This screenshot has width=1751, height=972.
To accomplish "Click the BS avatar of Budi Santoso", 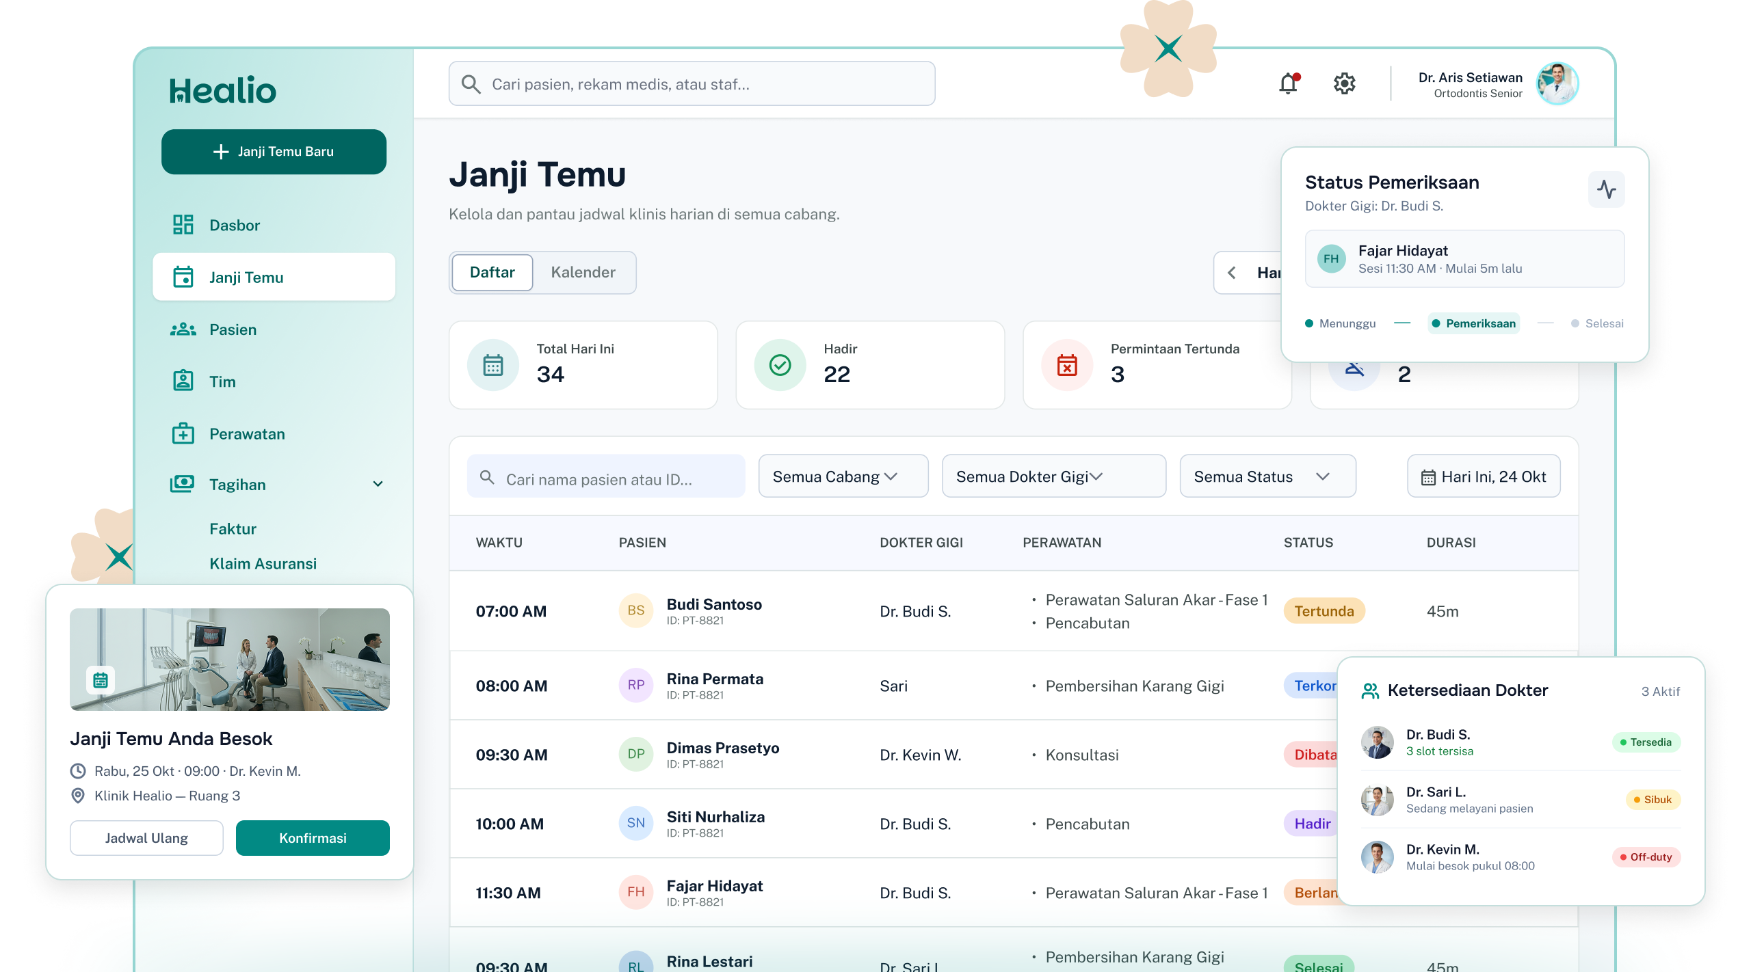I will click(636, 610).
